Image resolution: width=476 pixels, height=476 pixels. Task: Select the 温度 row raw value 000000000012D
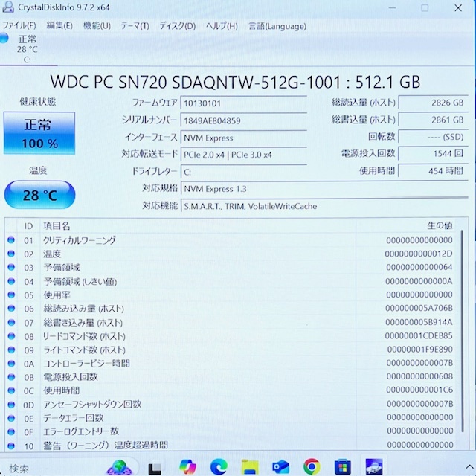pos(419,254)
